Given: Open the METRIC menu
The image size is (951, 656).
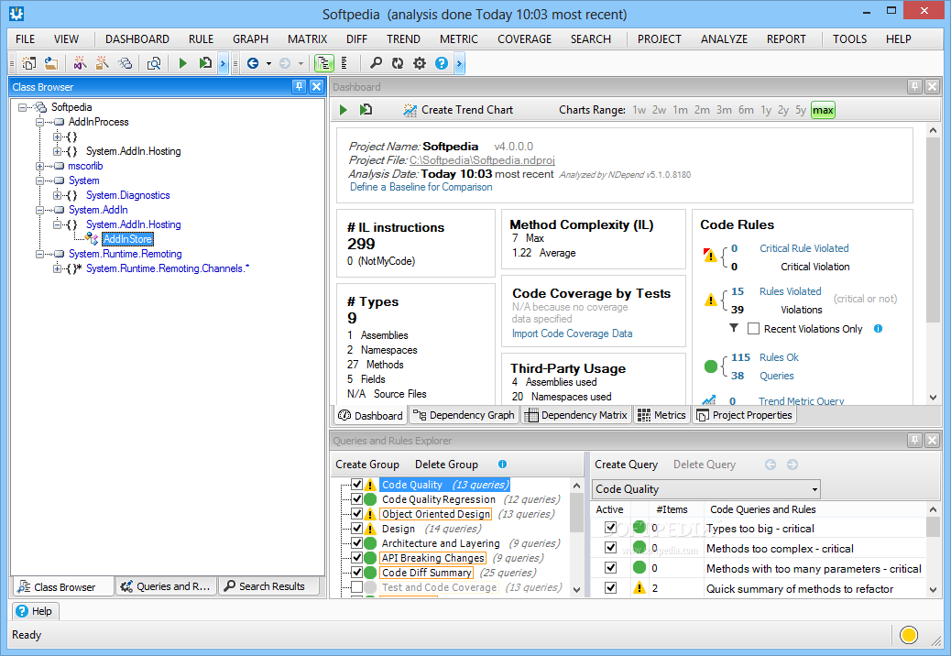Looking at the screenshot, I should pos(458,38).
